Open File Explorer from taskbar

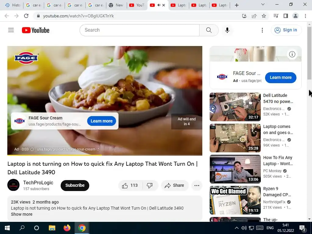click(x=52, y=228)
